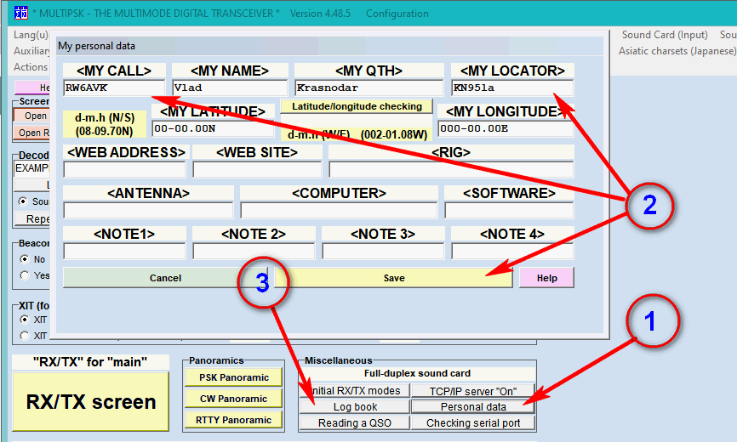The width and height of the screenshot is (737, 442).
Task: Click the MY CALL input field
Action: [114, 88]
